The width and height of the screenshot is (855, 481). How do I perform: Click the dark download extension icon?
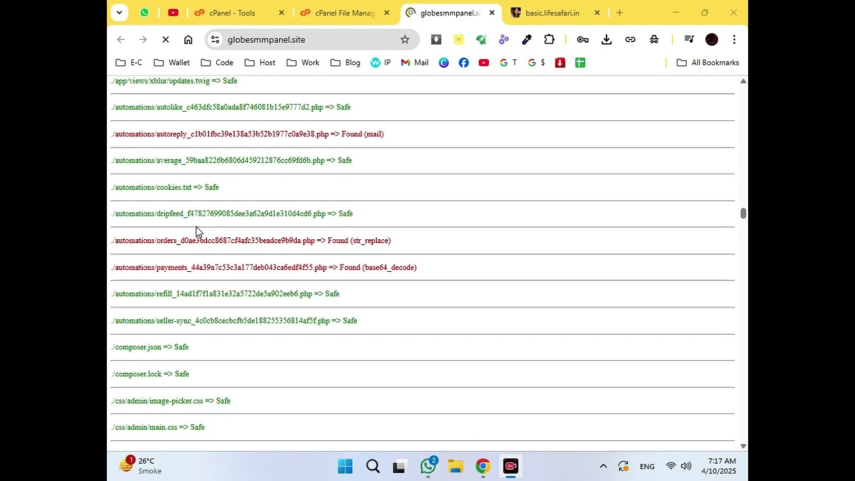(x=436, y=39)
